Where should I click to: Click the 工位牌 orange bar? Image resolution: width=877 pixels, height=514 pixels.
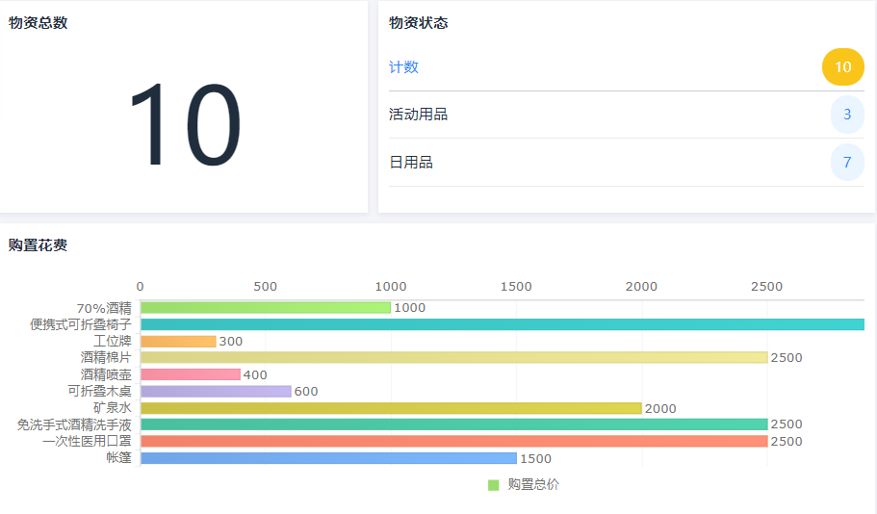click(178, 341)
